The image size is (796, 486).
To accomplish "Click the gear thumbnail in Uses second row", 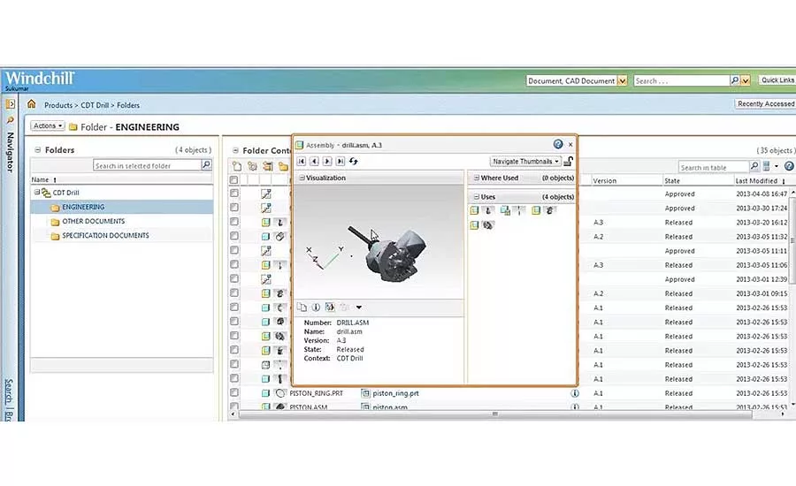I will pyautogui.click(x=488, y=224).
